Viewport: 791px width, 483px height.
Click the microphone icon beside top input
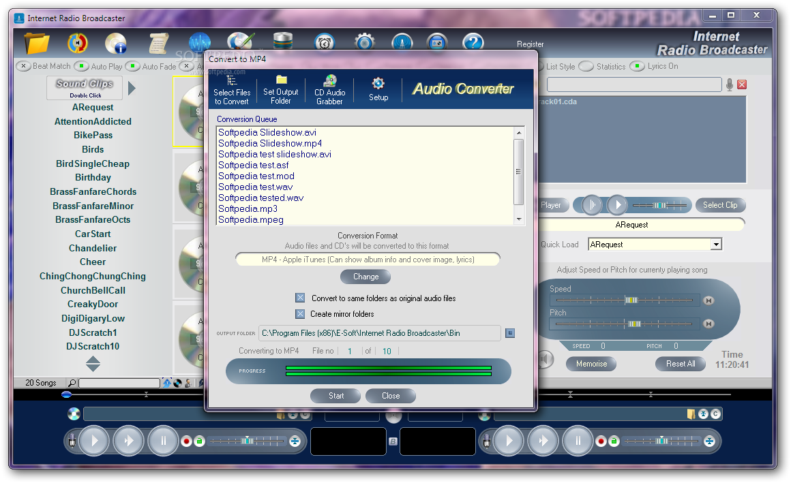coord(730,84)
